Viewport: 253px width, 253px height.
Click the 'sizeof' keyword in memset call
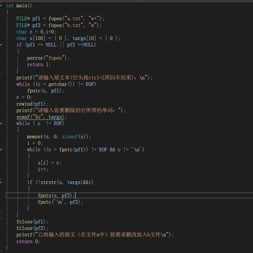(70, 137)
